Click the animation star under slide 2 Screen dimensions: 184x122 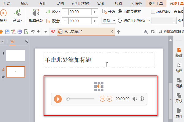(3, 77)
